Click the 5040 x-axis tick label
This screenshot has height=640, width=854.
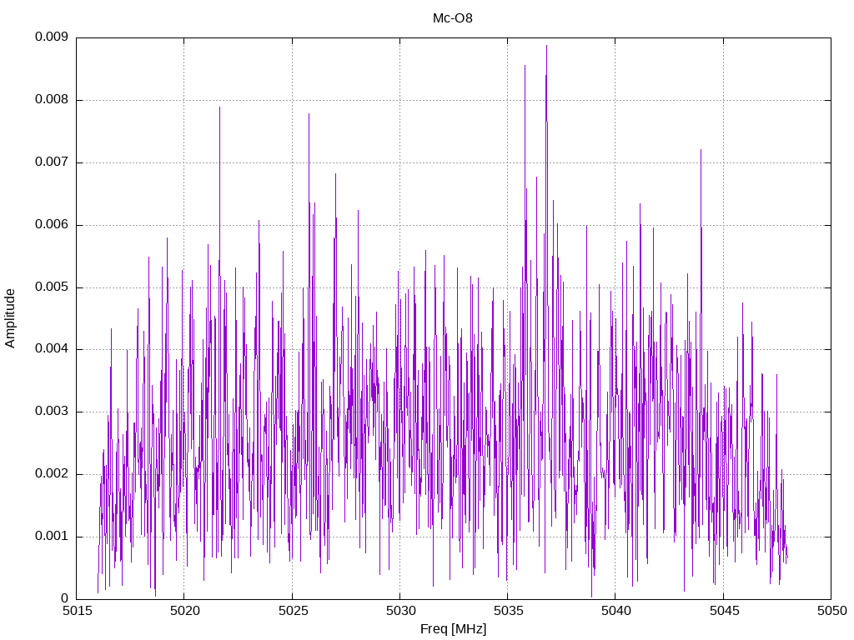(616, 611)
